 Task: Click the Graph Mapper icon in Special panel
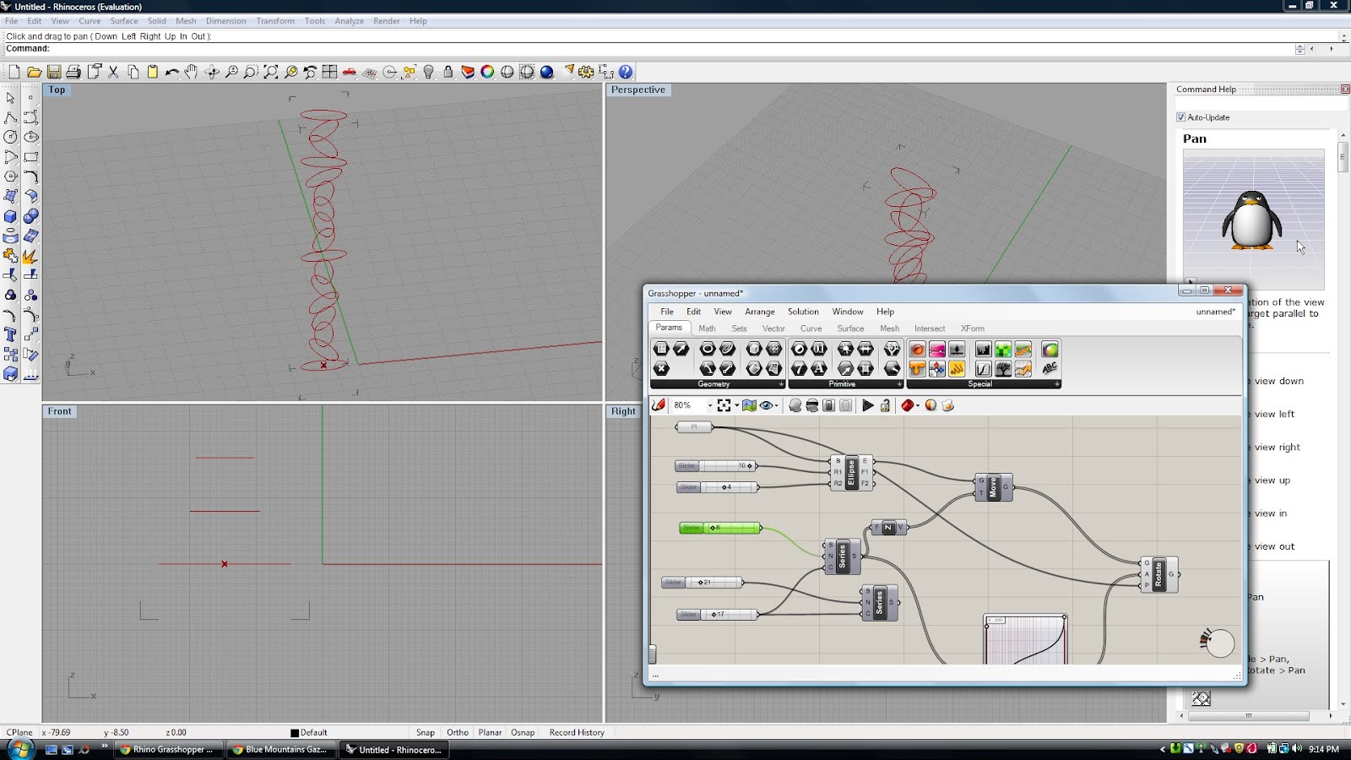(x=983, y=368)
